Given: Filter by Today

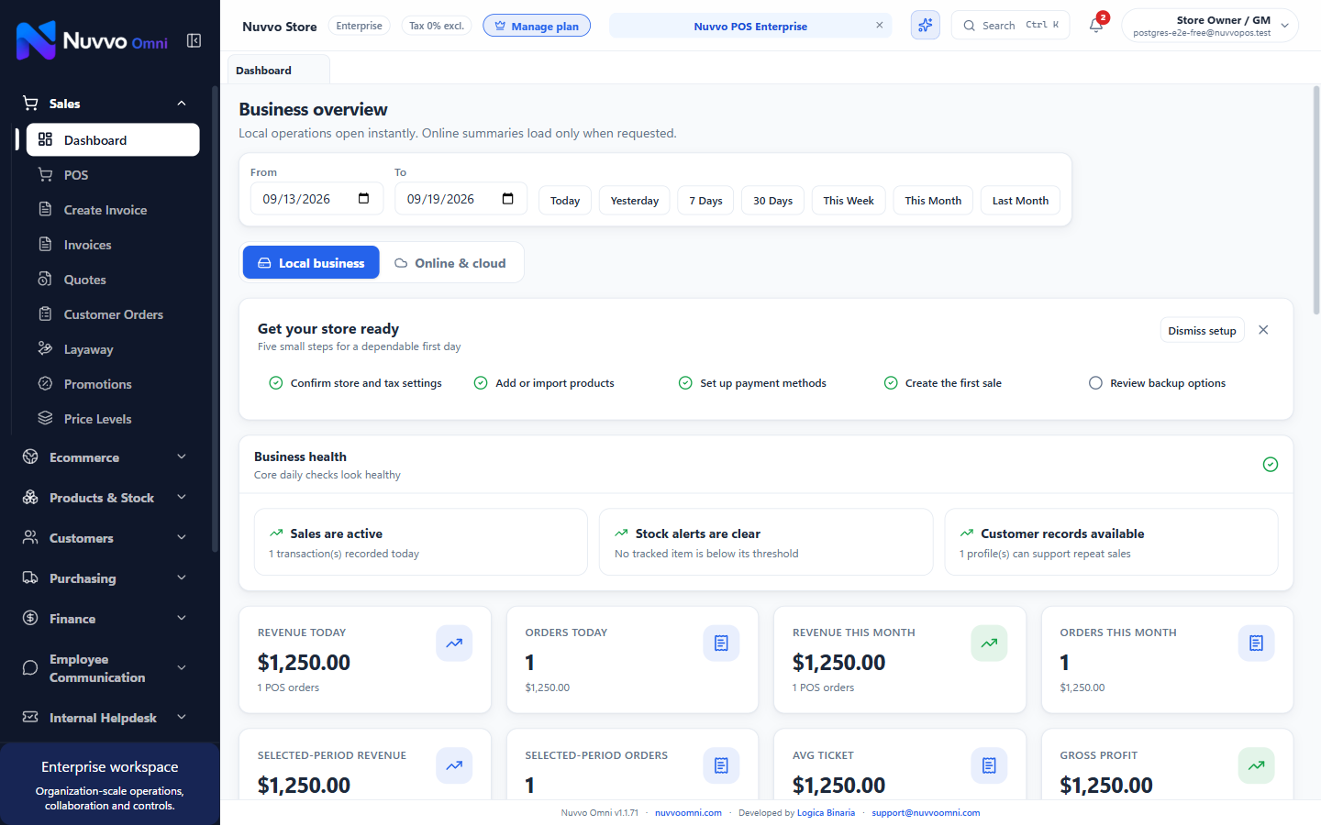Looking at the screenshot, I should pos(565,201).
